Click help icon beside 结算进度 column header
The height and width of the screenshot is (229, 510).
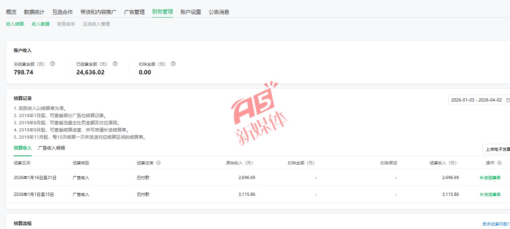[x=158, y=163]
